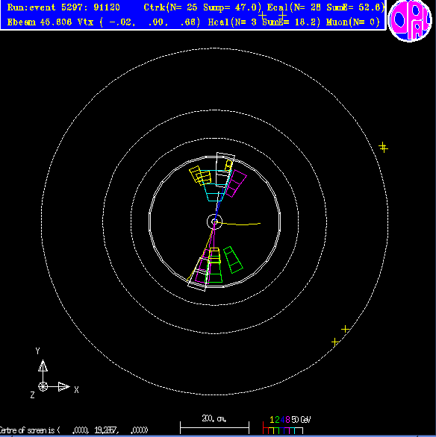Click the Hcal summary readout
The height and width of the screenshot is (437, 436).
(264, 22)
